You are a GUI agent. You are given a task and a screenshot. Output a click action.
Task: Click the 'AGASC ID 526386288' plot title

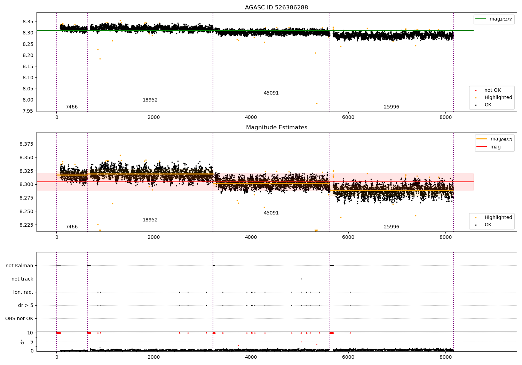pyautogui.click(x=276, y=8)
